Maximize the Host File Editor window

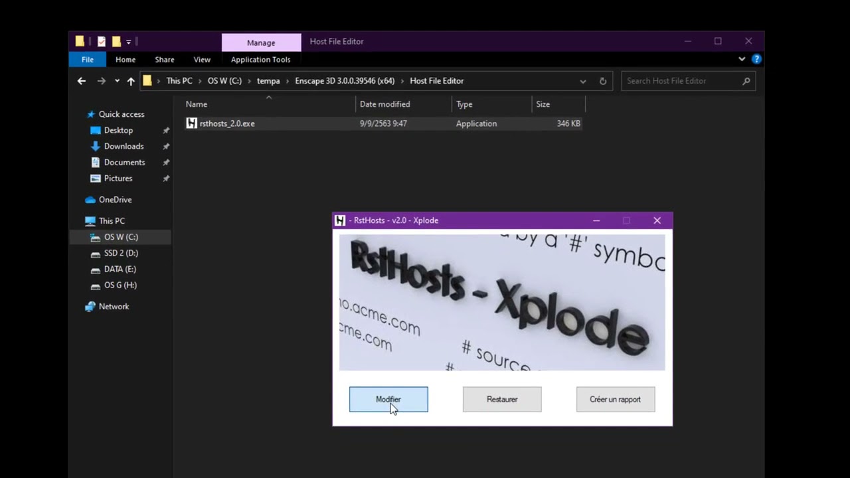tap(718, 41)
